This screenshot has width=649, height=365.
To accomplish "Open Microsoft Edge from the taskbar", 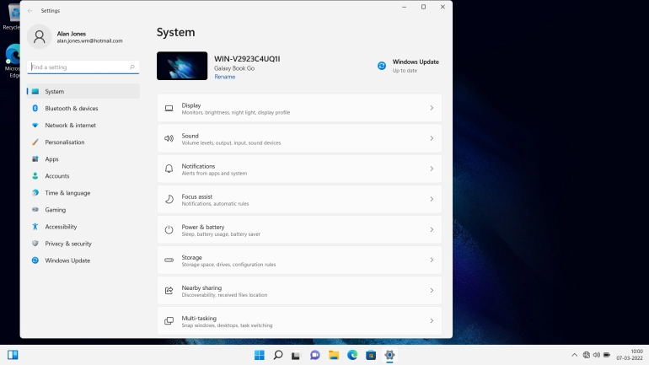I will pos(352,355).
